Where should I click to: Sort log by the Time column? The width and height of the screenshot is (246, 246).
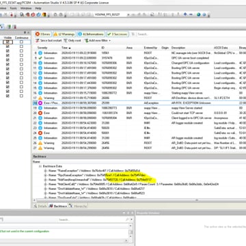pyautogui.click(x=66, y=48)
